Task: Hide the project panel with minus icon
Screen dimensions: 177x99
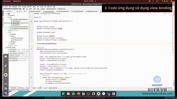Action: click(27, 12)
